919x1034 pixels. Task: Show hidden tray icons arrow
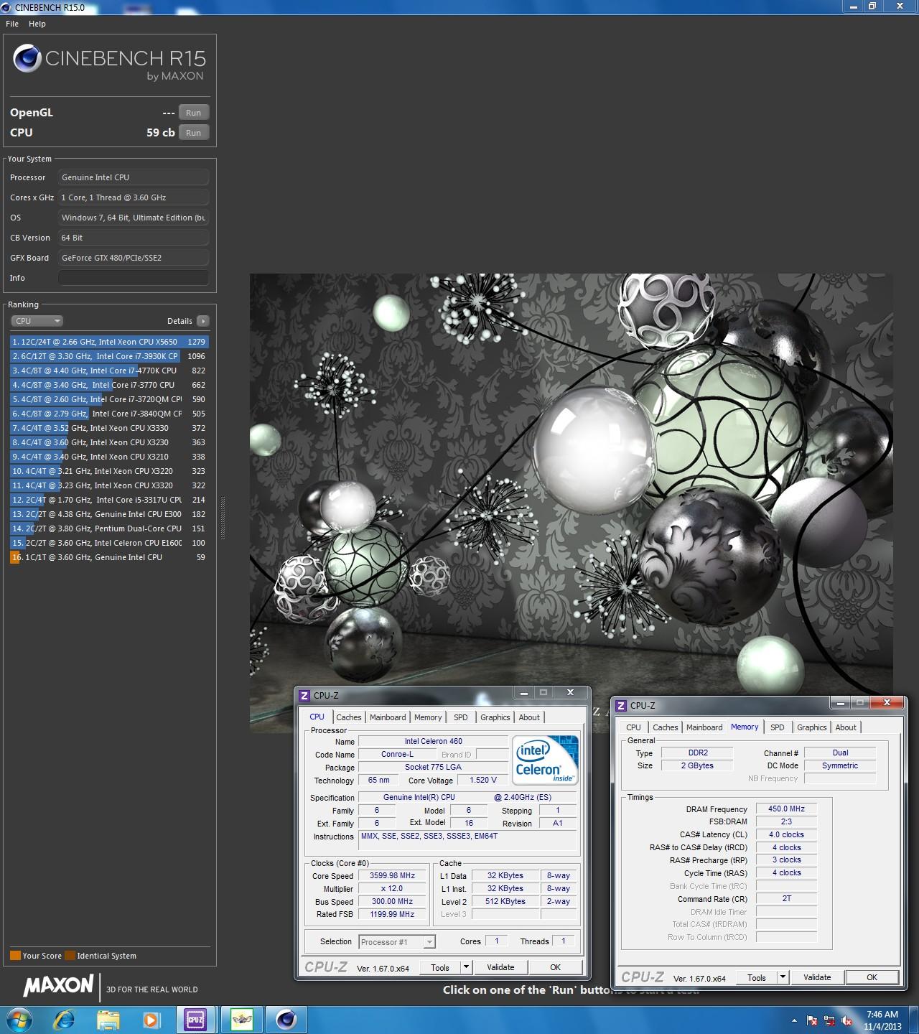click(794, 1020)
